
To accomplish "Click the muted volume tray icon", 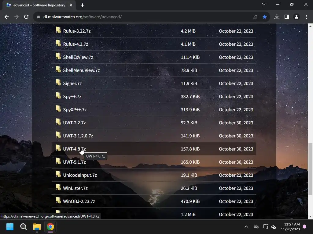I will [274, 227].
